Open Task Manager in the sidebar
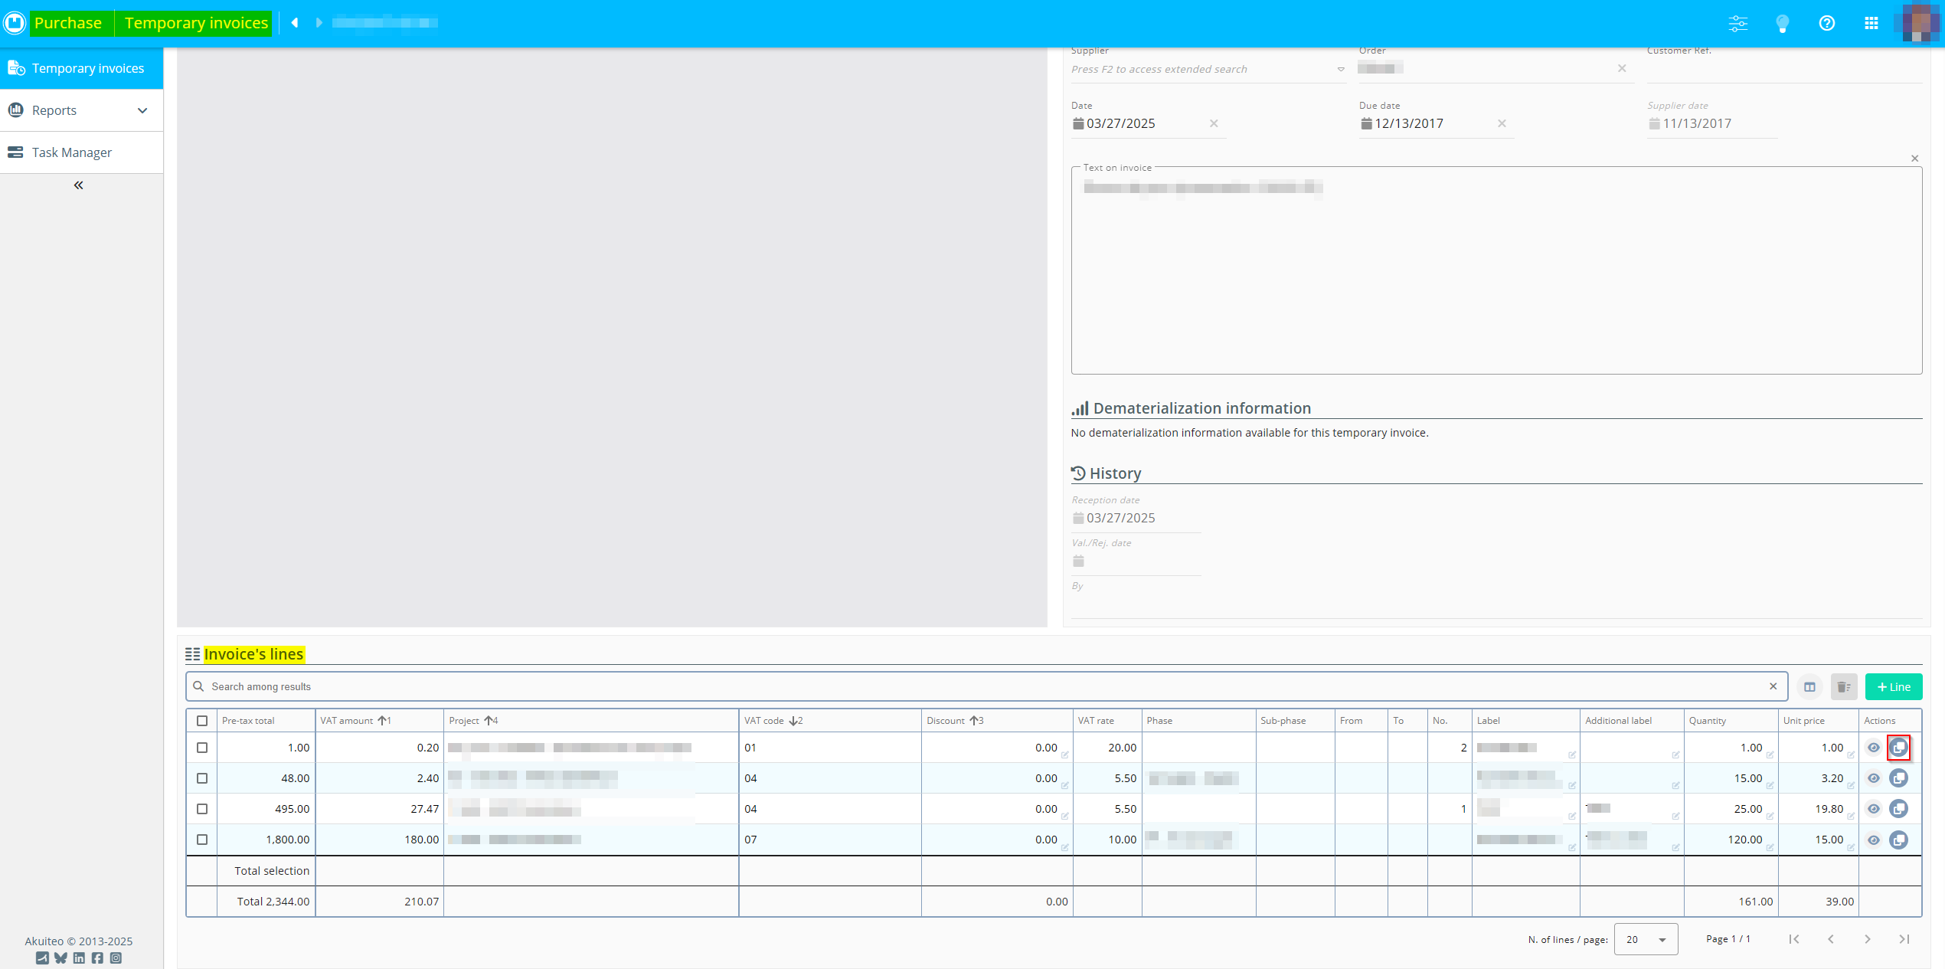 pyautogui.click(x=72, y=152)
